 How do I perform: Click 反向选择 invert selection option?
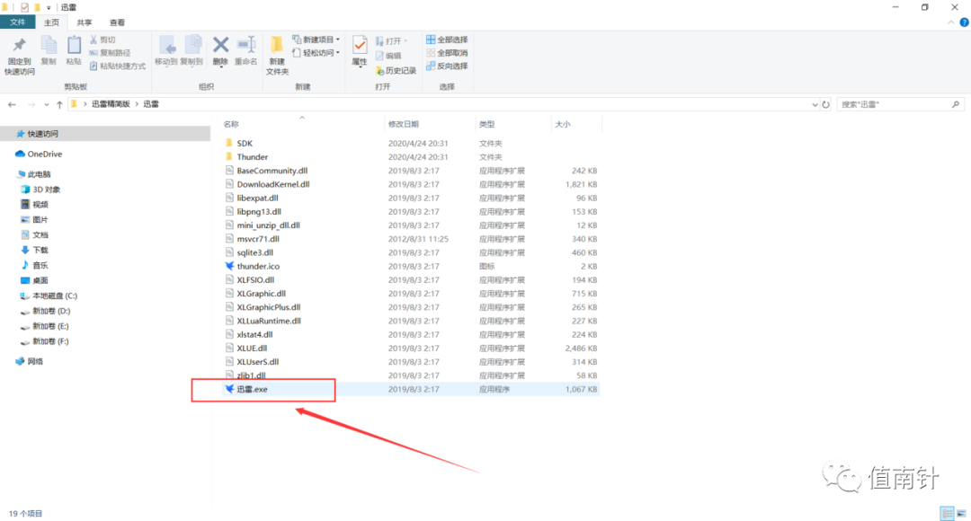click(447, 66)
